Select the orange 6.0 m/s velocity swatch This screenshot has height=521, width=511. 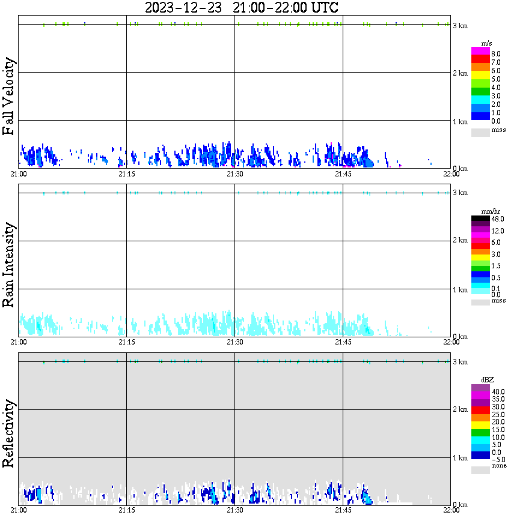[x=480, y=67]
